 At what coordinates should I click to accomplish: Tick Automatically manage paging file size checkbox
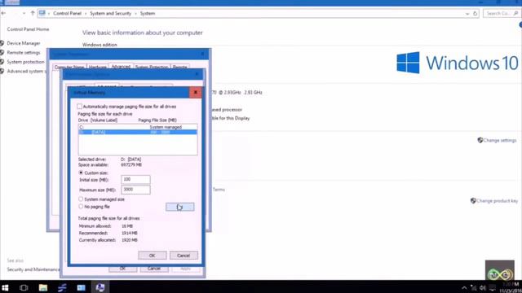(x=80, y=107)
